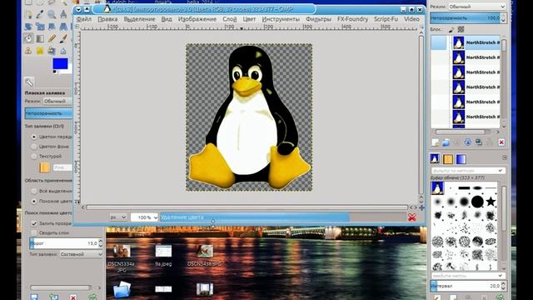Viewport: 533px width, 300px height.
Task: Open the Правка menu
Action: click(x=107, y=19)
